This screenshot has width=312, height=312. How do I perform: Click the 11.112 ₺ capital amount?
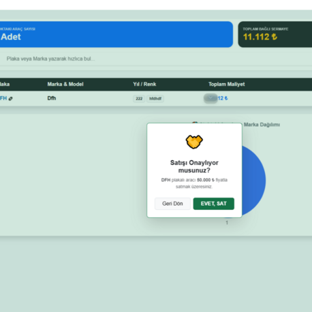click(x=260, y=37)
